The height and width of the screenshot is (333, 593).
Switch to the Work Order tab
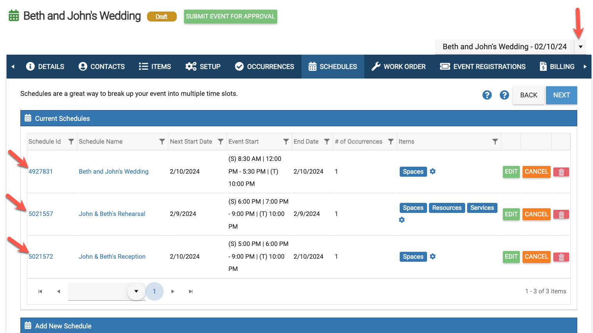pos(399,67)
